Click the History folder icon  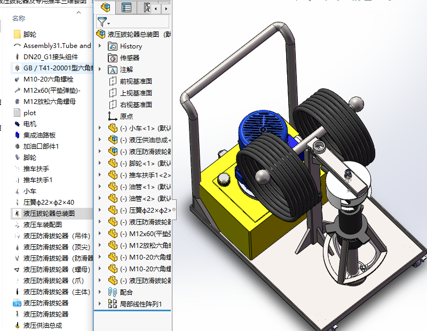pos(113,46)
